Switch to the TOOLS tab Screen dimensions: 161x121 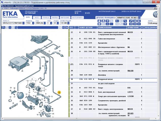tap(46, 18)
